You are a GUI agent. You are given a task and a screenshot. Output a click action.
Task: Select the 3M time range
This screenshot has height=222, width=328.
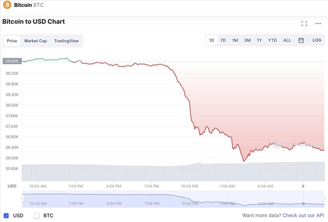tap(247, 40)
